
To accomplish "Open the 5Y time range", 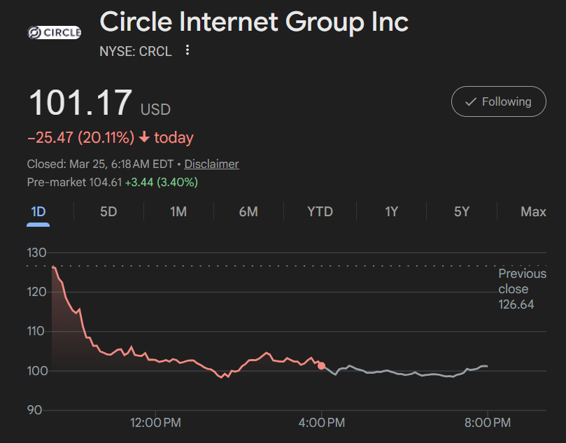I will pyautogui.click(x=461, y=211).
